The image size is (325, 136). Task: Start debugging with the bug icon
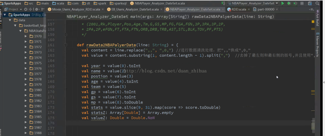[289, 3]
